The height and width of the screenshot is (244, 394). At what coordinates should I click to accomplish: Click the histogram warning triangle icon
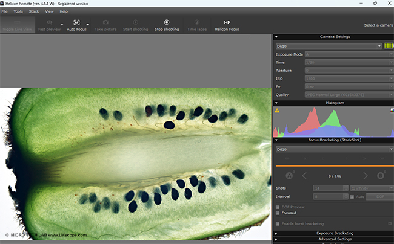tap(277, 111)
